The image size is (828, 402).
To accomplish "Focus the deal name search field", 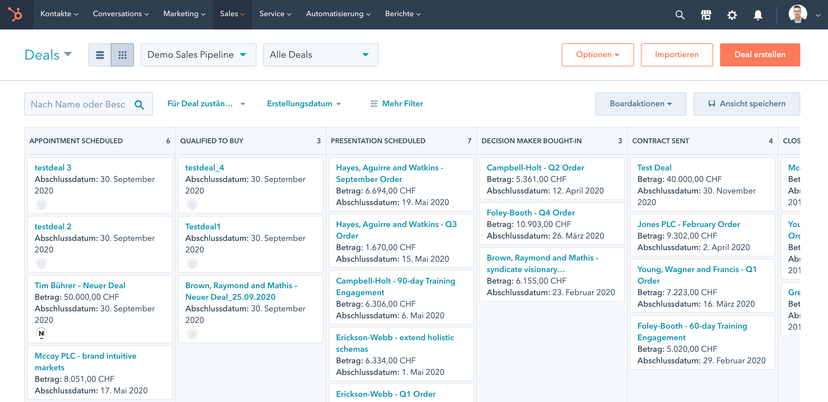I will pos(88,104).
